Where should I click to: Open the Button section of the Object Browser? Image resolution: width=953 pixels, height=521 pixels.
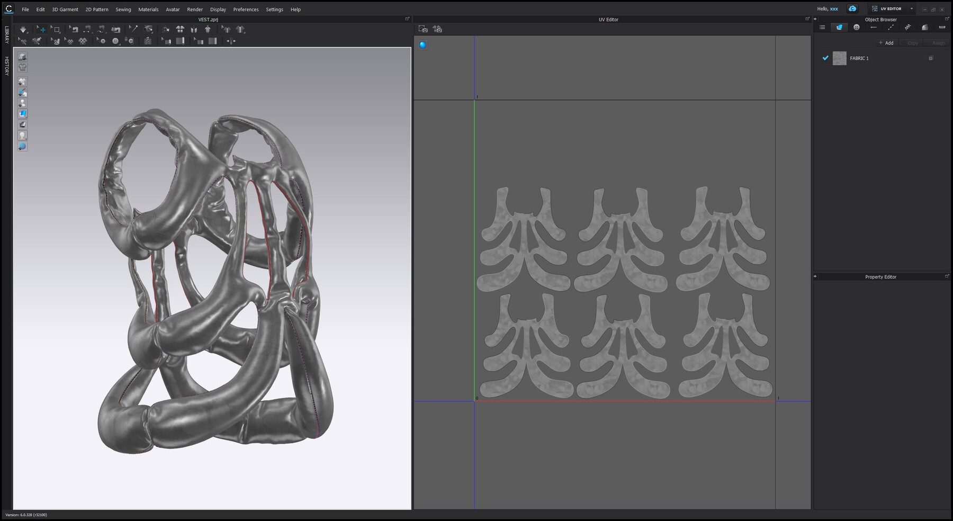[x=857, y=27]
